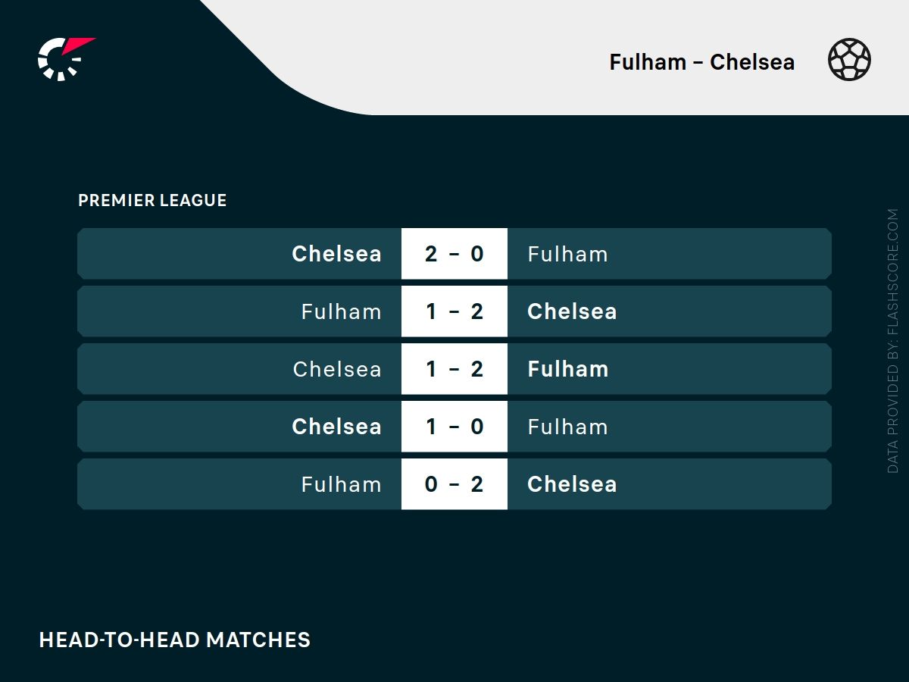Viewport: 909px width, 682px height.
Task: Click Fulham in the 2 - 0 row
Action: click(x=567, y=254)
